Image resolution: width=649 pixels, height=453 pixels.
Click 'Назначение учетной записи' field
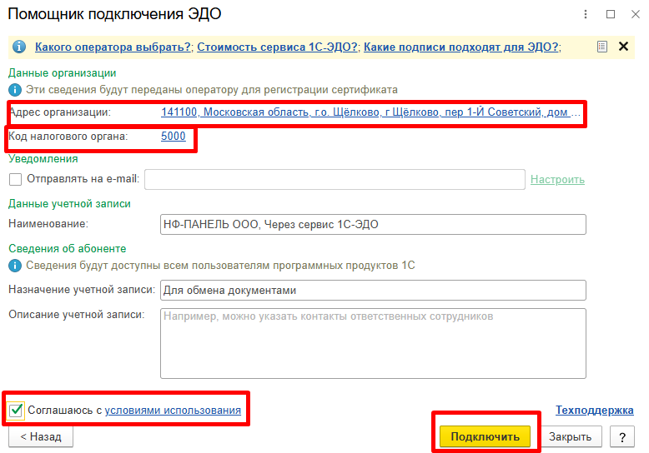click(373, 290)
